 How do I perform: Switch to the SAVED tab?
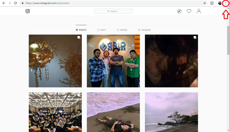click(x=122, y=30)
